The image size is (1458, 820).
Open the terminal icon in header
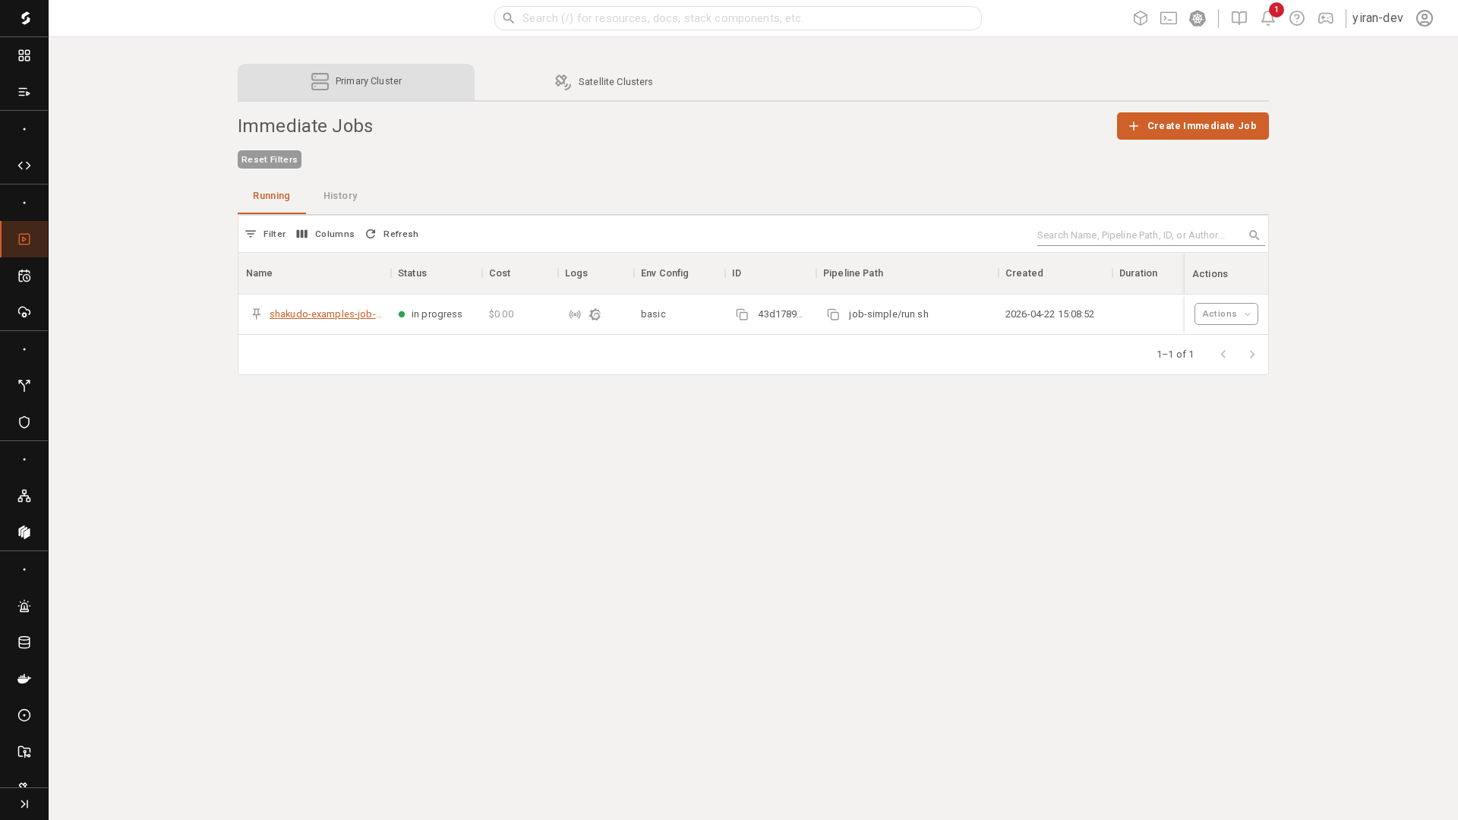click(x=1169, y=18)
